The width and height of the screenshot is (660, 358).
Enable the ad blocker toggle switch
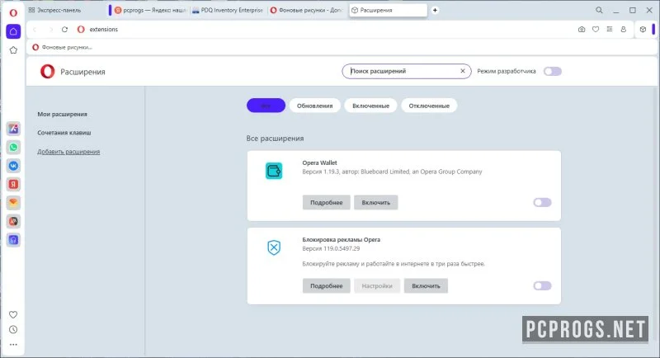point(542,285)
